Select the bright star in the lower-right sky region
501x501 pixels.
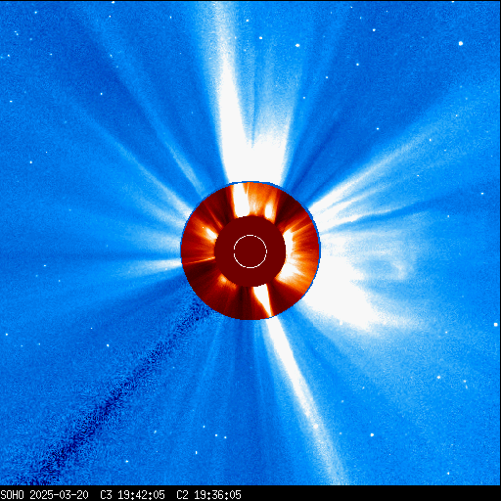[372, 434]
